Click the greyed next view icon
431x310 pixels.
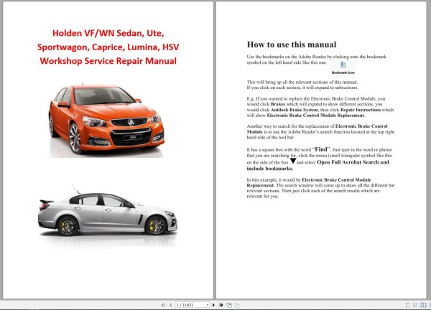click(x=237, y=305)
